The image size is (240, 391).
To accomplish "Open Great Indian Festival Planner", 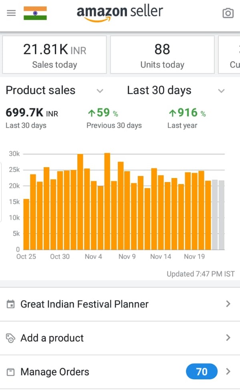I will click(x=120, y=304).
